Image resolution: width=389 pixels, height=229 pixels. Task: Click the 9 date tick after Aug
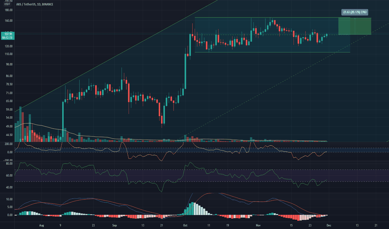[60, 226]
